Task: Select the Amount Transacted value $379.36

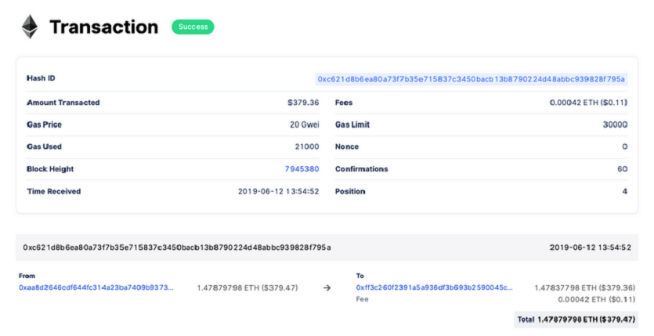Action: (x=303, y=103)
